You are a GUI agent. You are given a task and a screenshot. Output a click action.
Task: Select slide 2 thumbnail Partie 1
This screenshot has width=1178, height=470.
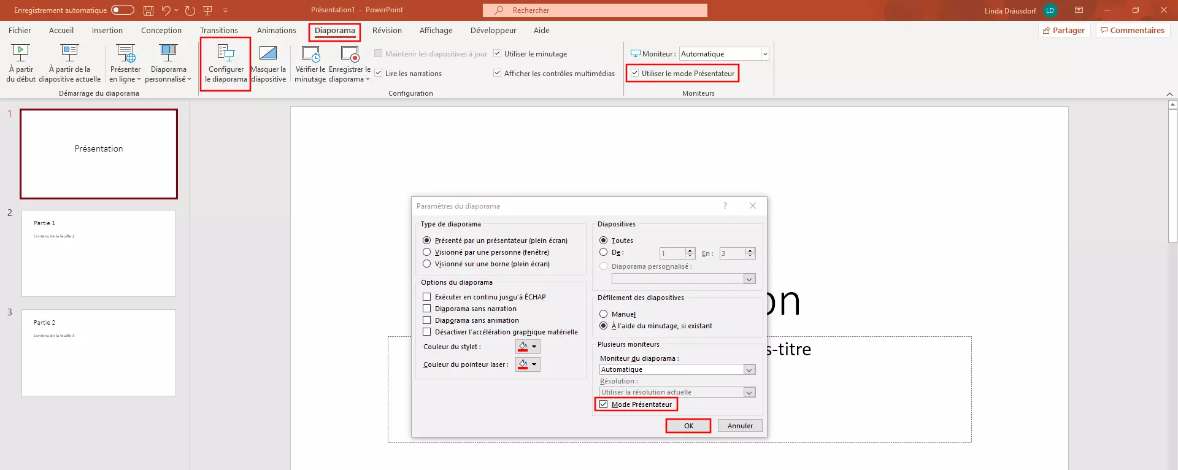[x=99, y=253]
